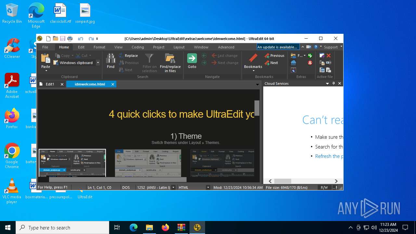
Task: Switch to the Edit ribbon tab
Action: coord(81,47)
